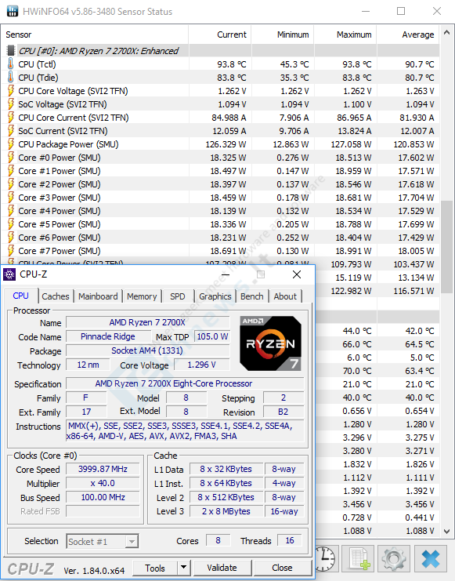
Task: Click the Validate button
Action: (222, 568)
